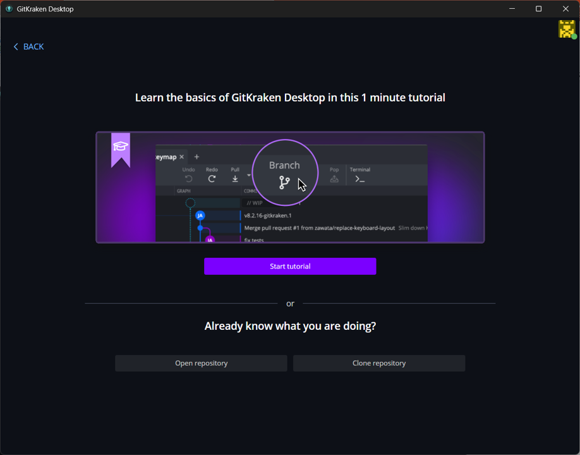Click the Branch icon in the tutorial preview
This screenshot has width=580, height=455.
point(284,183)
